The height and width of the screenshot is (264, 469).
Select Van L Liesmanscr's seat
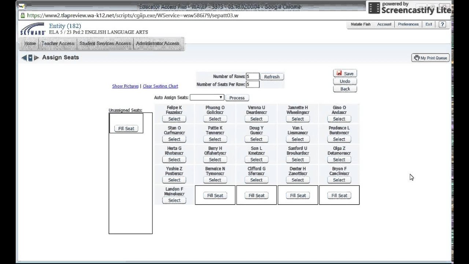[298, 139]
